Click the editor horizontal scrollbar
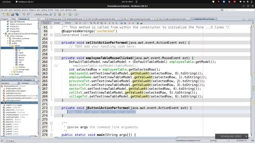Viewport: 255px width, 143px height. [x=117, y=138]
